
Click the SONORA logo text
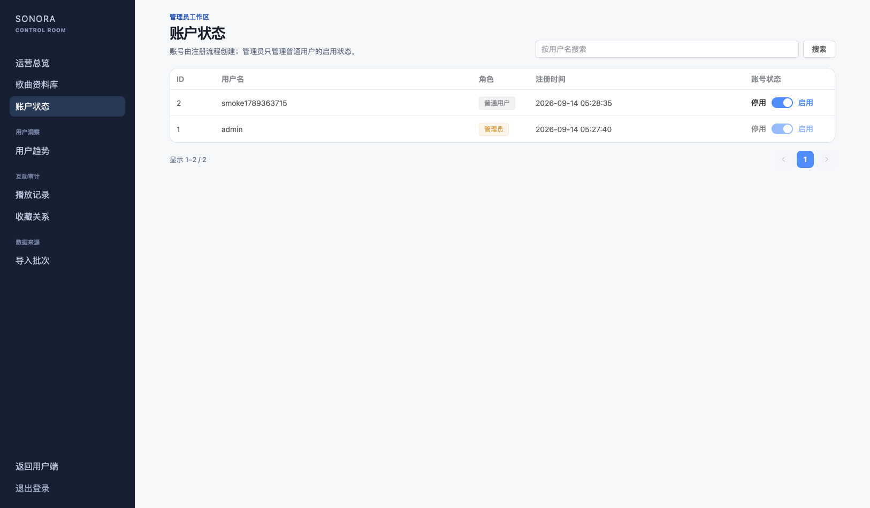(35, 19)
